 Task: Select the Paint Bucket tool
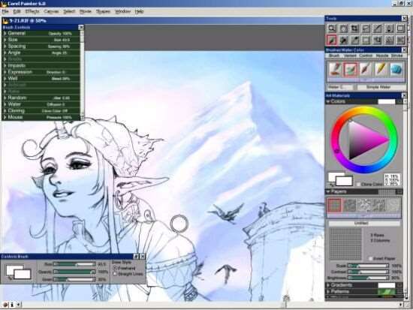click(343, 40)
